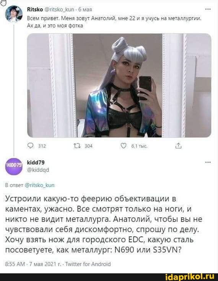Open three-dot menu on Ritsko's tweet
This screenshot has height=281, width=218.
pos(208,9)
